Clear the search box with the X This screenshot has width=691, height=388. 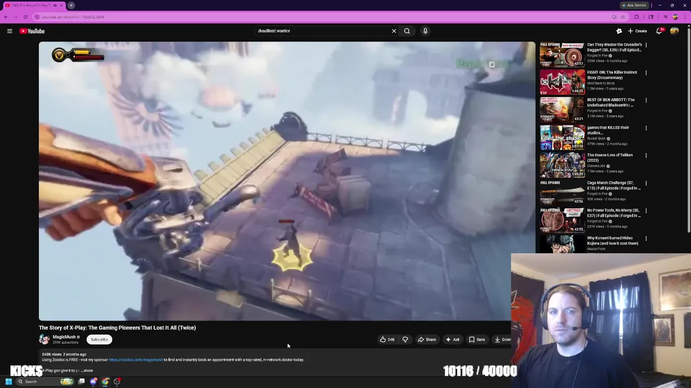click(x=394, y=31)
